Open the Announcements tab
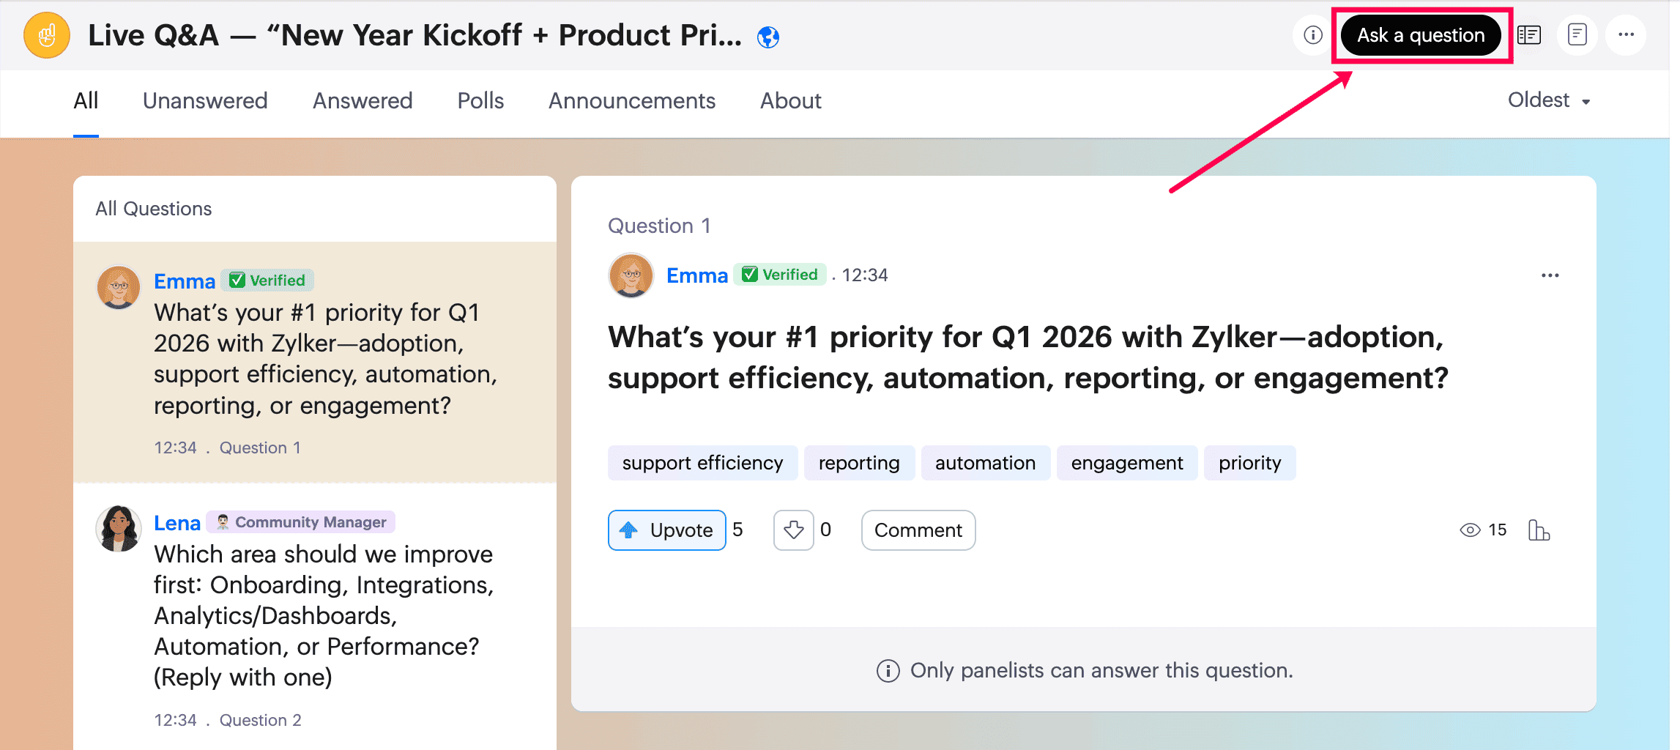The width and height of the screenshot is (1680, 750). [x=632, y=100]
